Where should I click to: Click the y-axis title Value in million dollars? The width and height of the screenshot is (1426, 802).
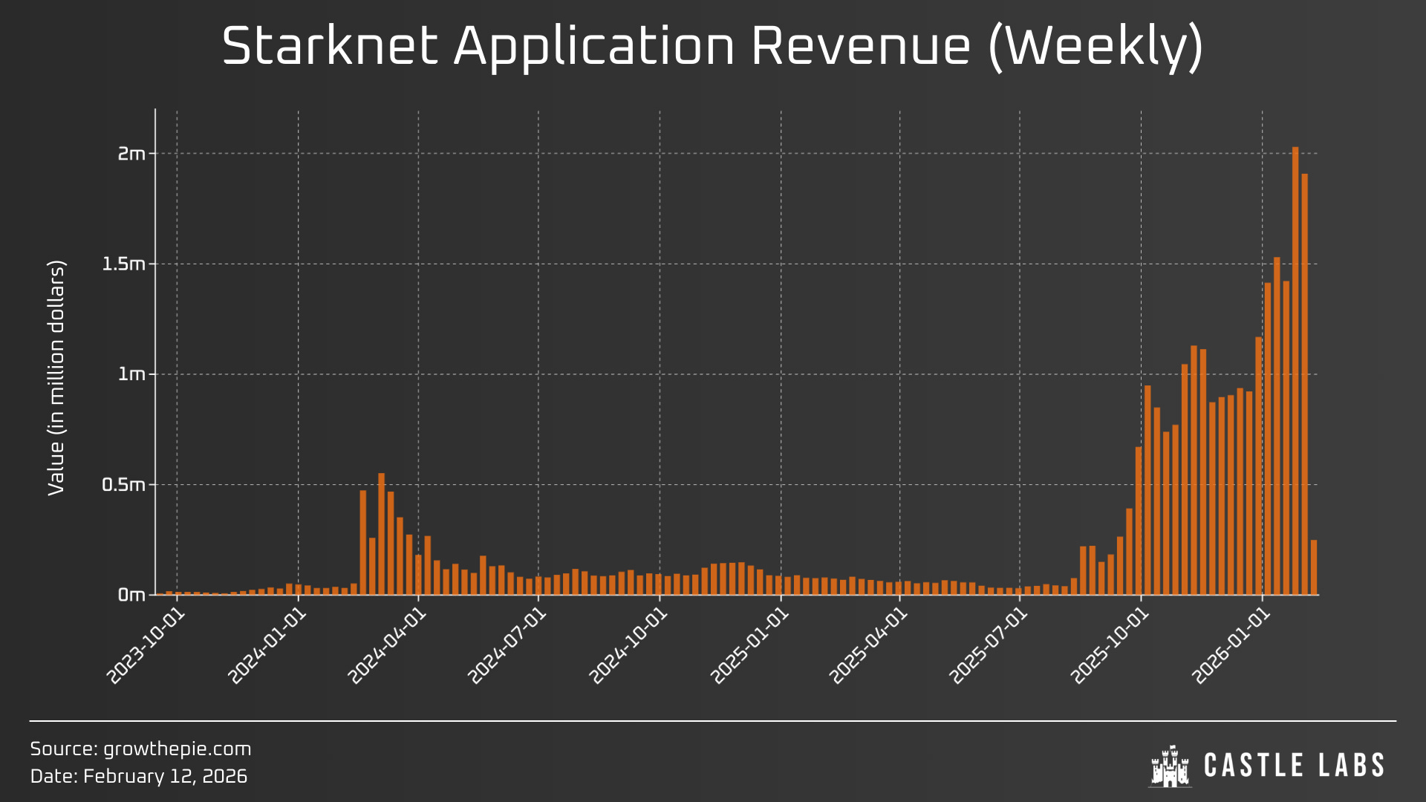[56, 377]
